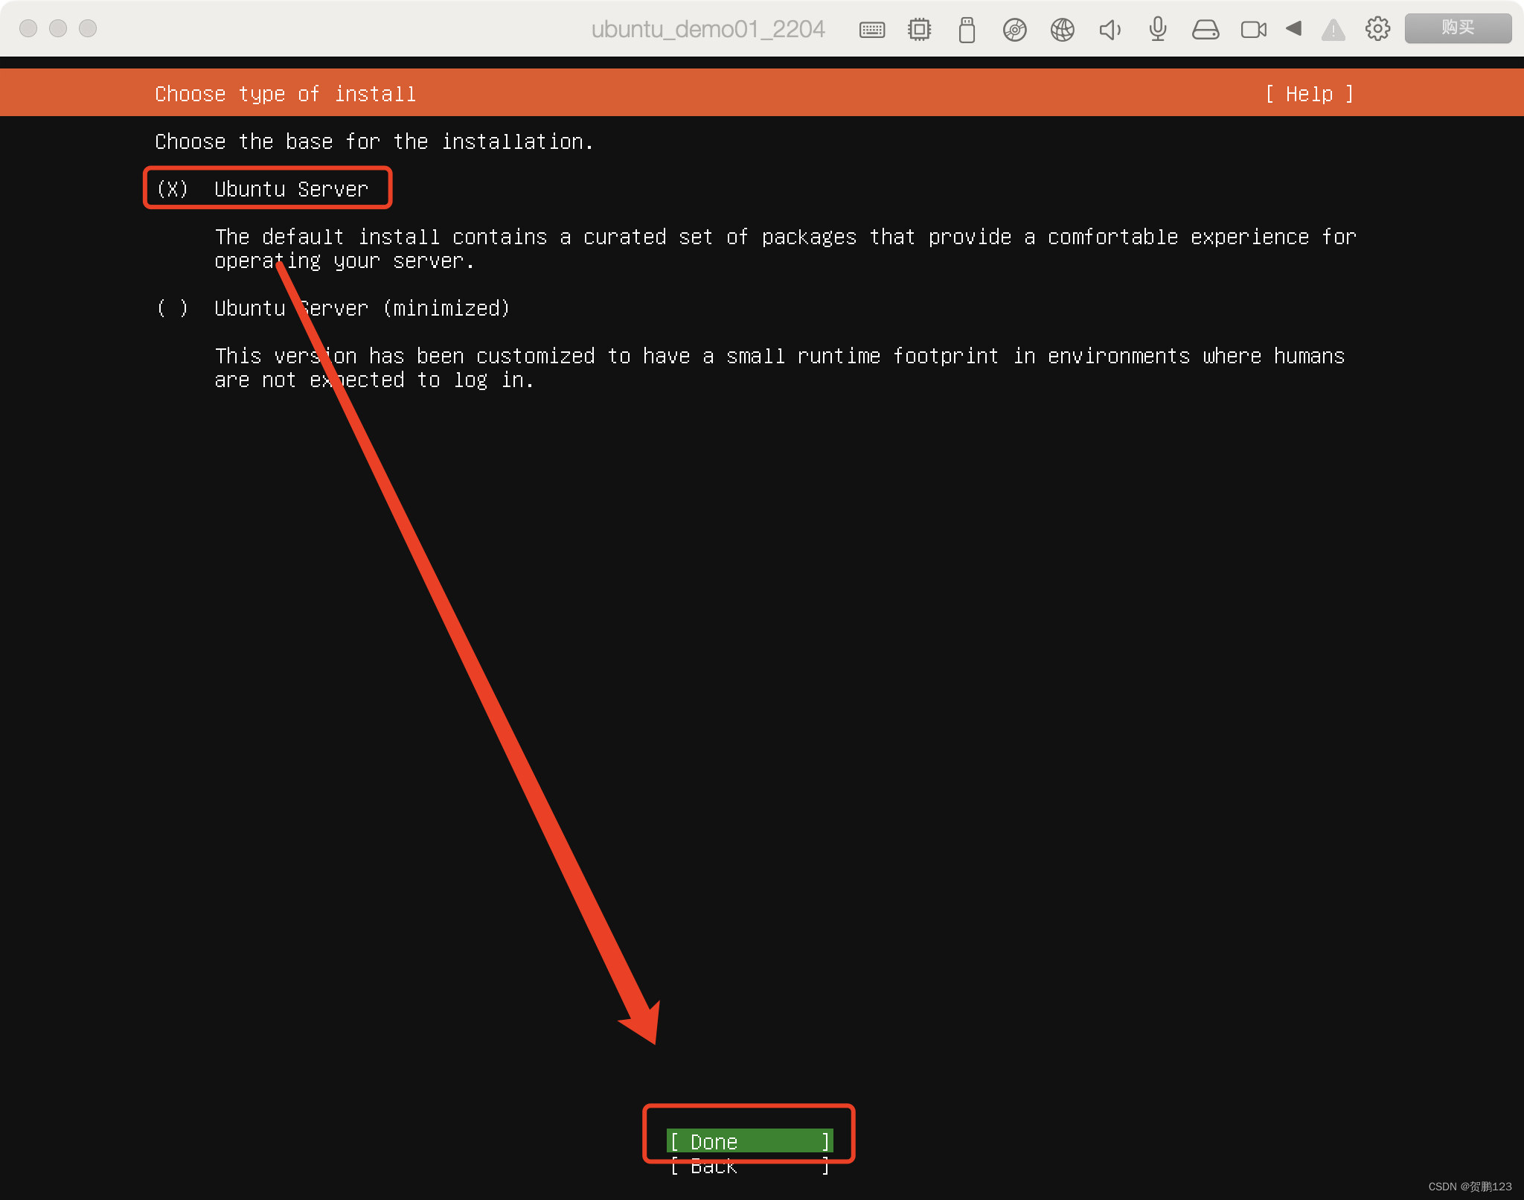The image size is (1524, 1200).
Task: Click the keyboard toolbar icon
Action: [871, 30]
